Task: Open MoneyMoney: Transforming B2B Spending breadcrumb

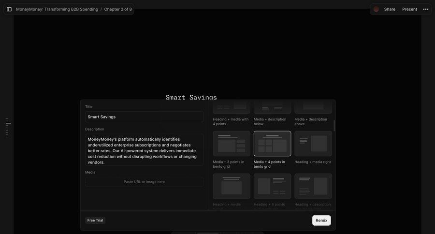Action: pyautogui.click(x=57, y=9)
